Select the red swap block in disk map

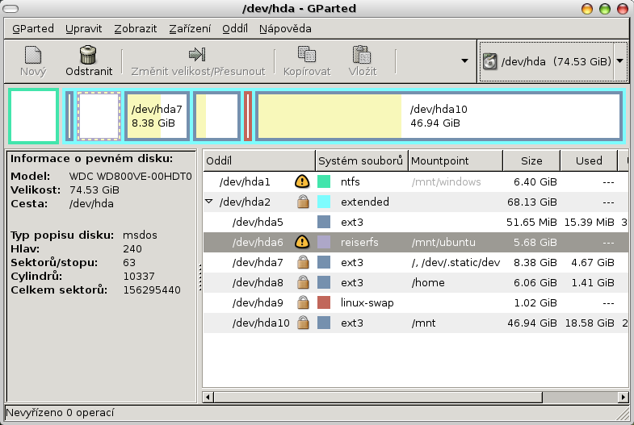click(248, 116)
